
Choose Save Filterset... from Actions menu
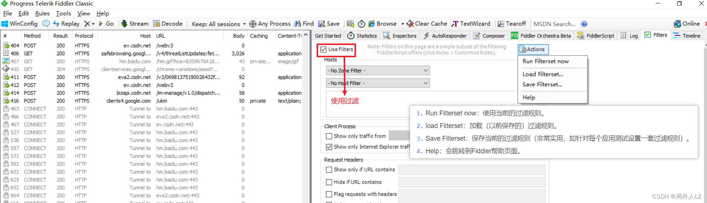[x=542, y=85]
